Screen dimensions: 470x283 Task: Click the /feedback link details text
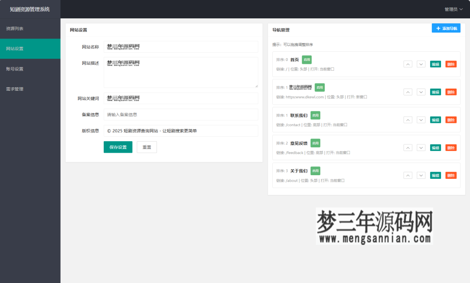(313, 153)
